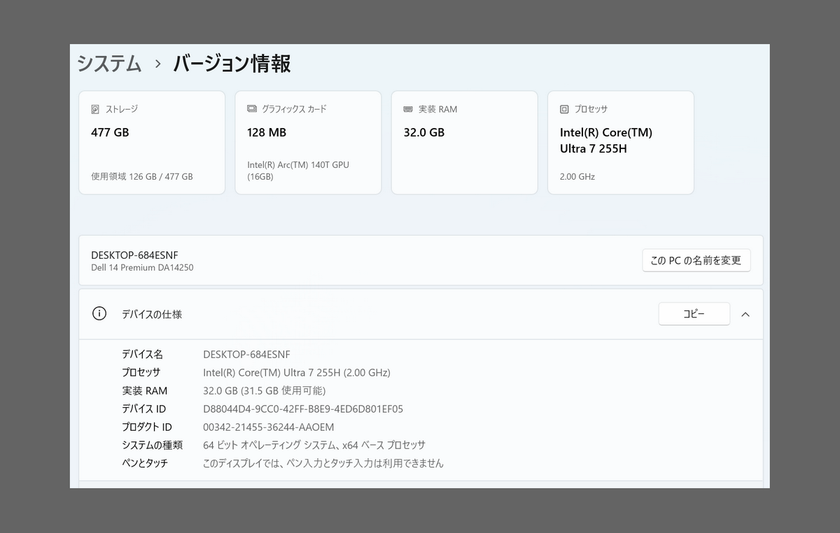Click the graphics card icon
This screenshot has height=533, width=840.
(252, 110)
